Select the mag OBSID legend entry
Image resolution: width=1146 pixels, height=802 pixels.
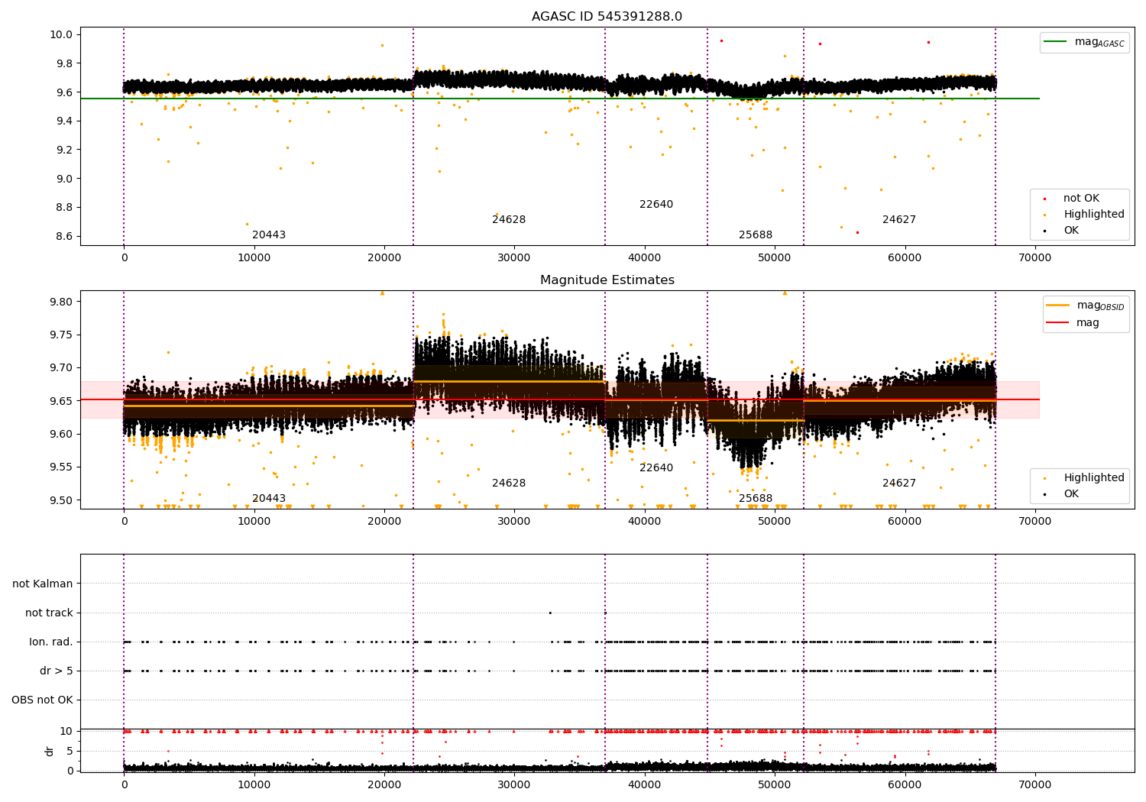coord(1085,306)
